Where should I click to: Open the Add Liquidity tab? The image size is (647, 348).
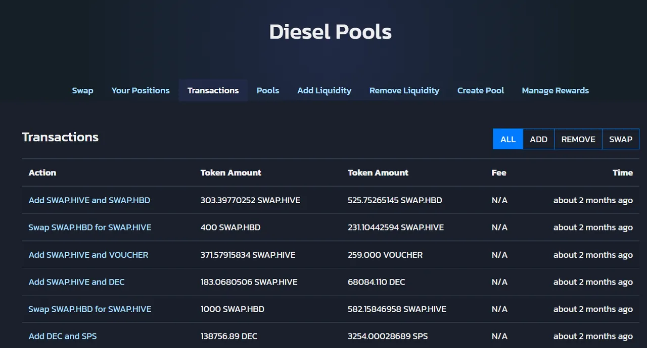tap(324, 90)
